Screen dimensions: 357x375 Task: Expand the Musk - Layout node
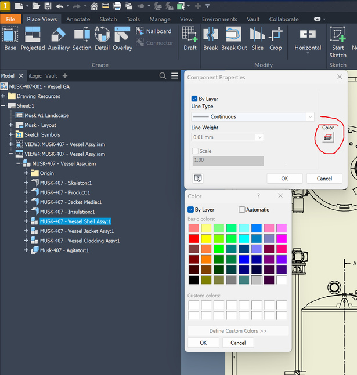[10, 125]
